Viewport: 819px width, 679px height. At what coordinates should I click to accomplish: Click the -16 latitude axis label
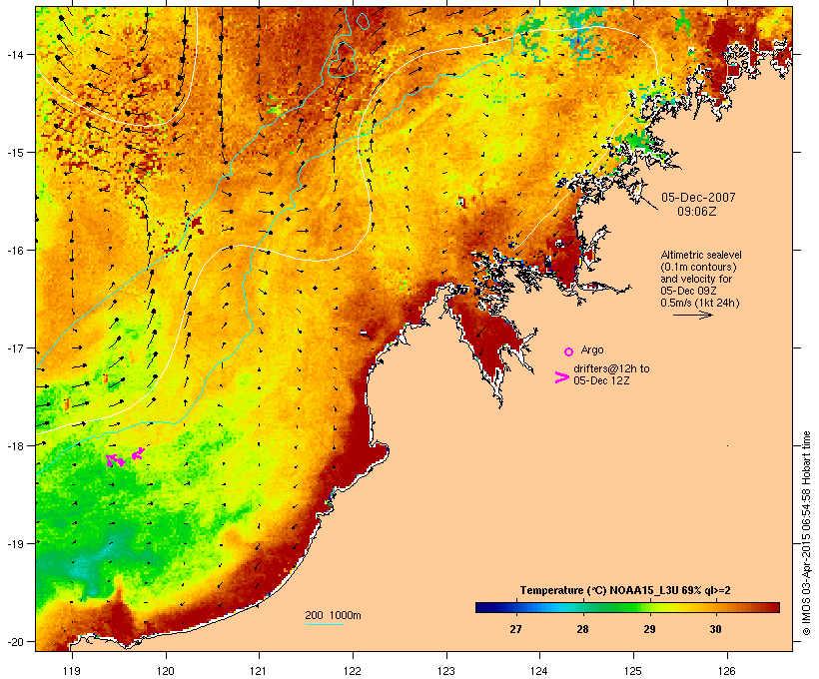tap(14, 251)
